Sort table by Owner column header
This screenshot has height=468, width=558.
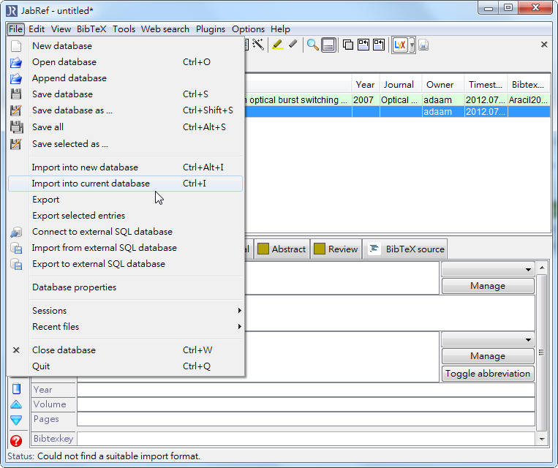tap(443, 85)
